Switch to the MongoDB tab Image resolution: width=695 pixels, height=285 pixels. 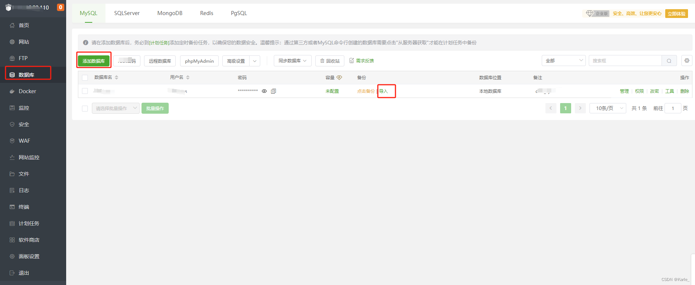coord(170,13)
